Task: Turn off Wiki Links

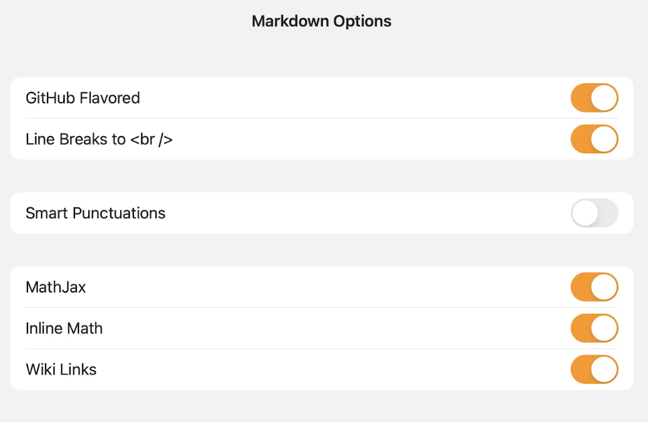Action: [x=594, y=369]
